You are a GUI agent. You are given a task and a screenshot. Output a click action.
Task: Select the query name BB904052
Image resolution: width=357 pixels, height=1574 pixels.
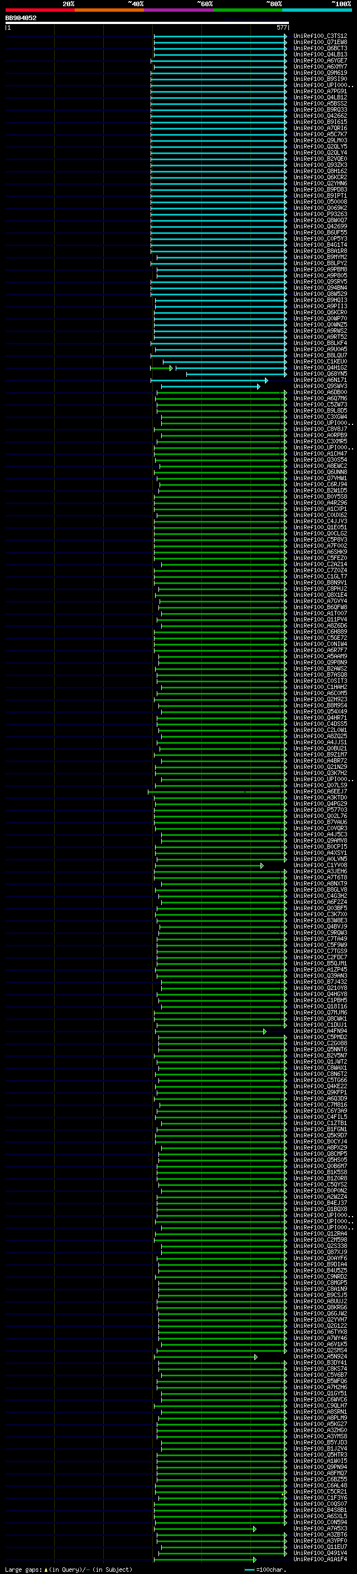(21, 18)
